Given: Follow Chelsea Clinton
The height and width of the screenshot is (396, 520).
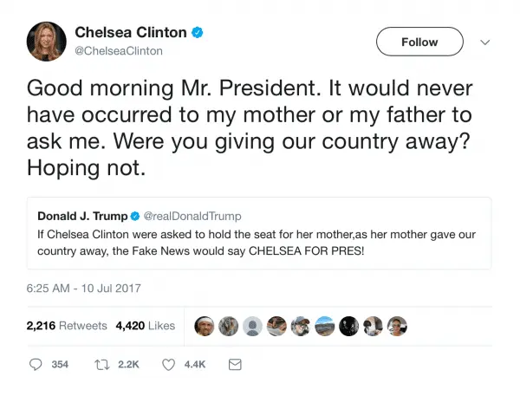Looking at the screenshot, I should pos(419,41).
